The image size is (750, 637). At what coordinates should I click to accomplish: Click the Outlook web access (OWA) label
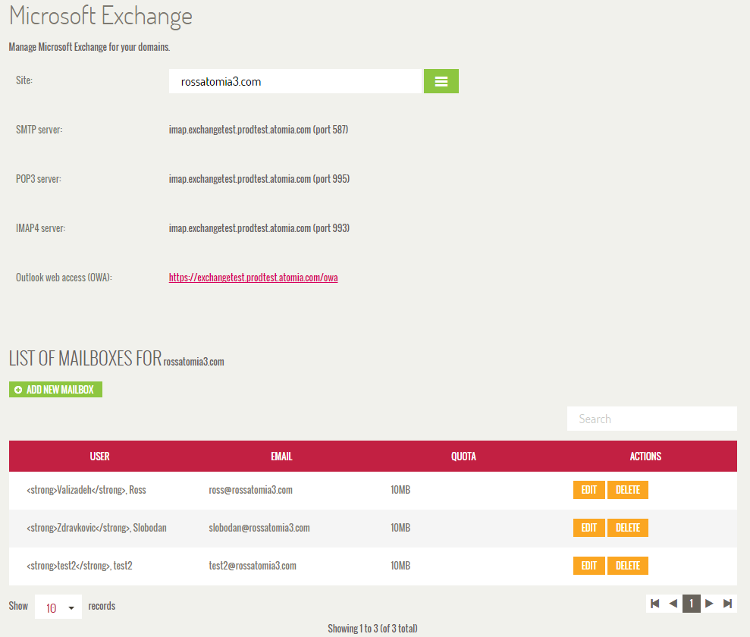(x=64, y=278)
